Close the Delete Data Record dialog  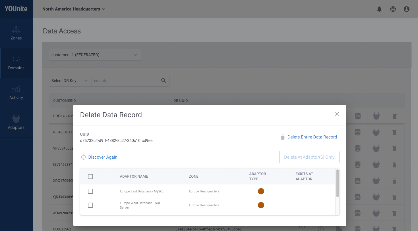[337, 114]
